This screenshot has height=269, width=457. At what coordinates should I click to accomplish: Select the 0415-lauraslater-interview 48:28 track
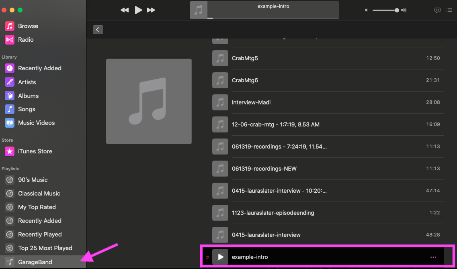click(x=328, y=235)
